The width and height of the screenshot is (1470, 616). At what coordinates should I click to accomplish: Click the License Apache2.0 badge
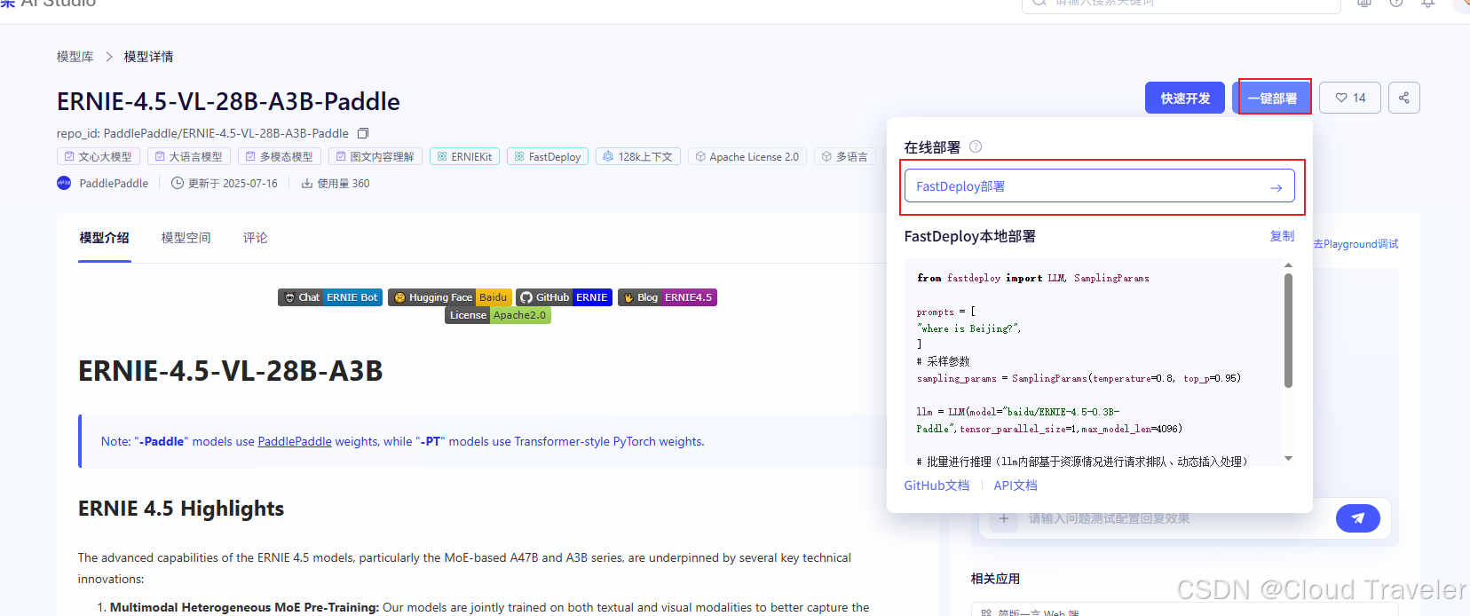click(x=498, y=315)
